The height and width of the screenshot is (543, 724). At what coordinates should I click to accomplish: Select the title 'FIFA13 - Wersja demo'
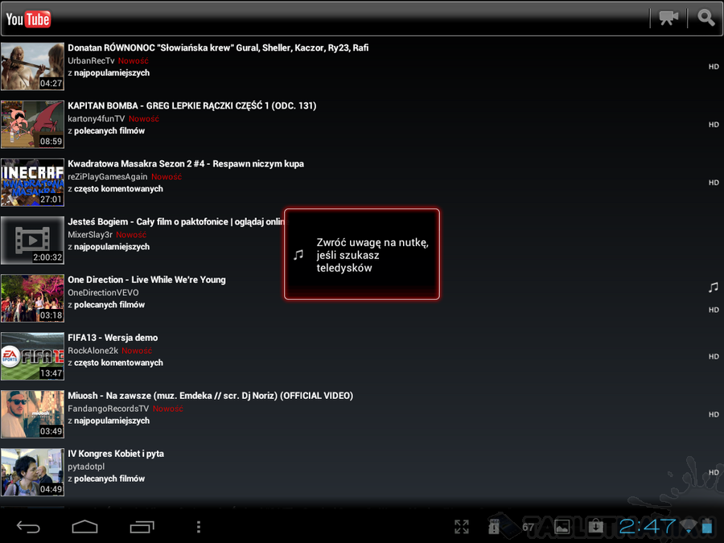click(113, 338)
